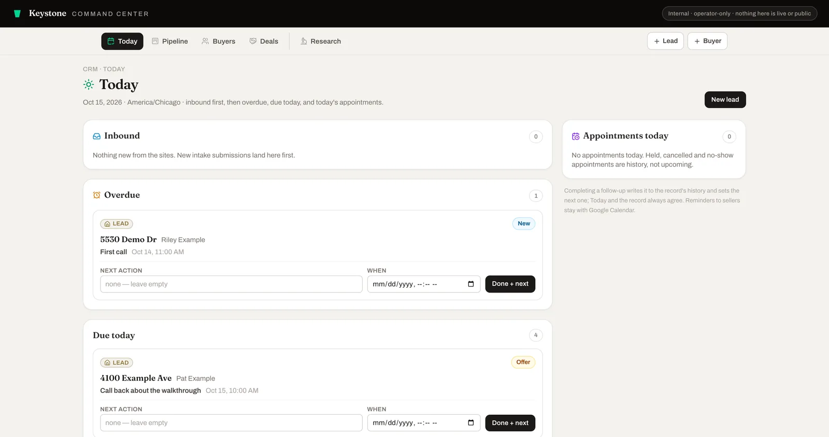Viewport: 829px width, 437px height.
Task: Click 'Call back about the walkthrough' text
Action: tap(150, 390)
